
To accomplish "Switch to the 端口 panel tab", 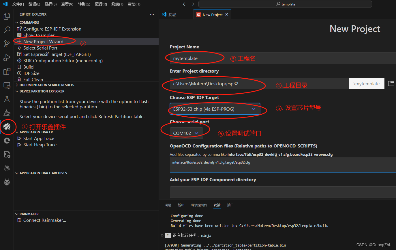I will point(230,205).
